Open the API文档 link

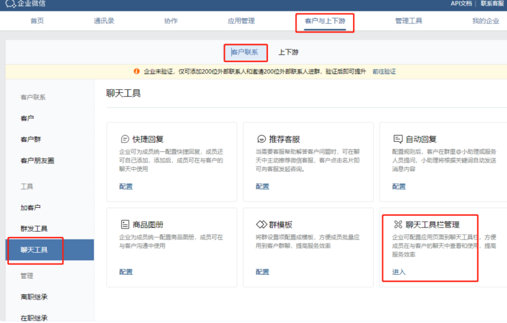click(x=461, y=4)
